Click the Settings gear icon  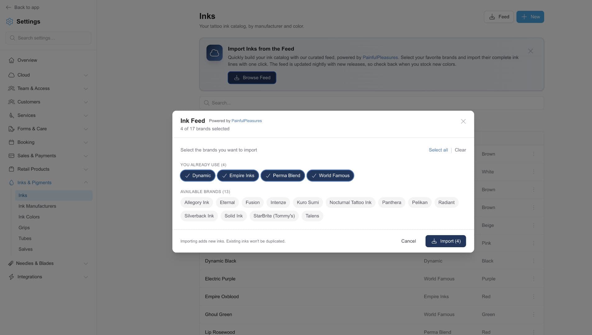click(x=10, y=21)
